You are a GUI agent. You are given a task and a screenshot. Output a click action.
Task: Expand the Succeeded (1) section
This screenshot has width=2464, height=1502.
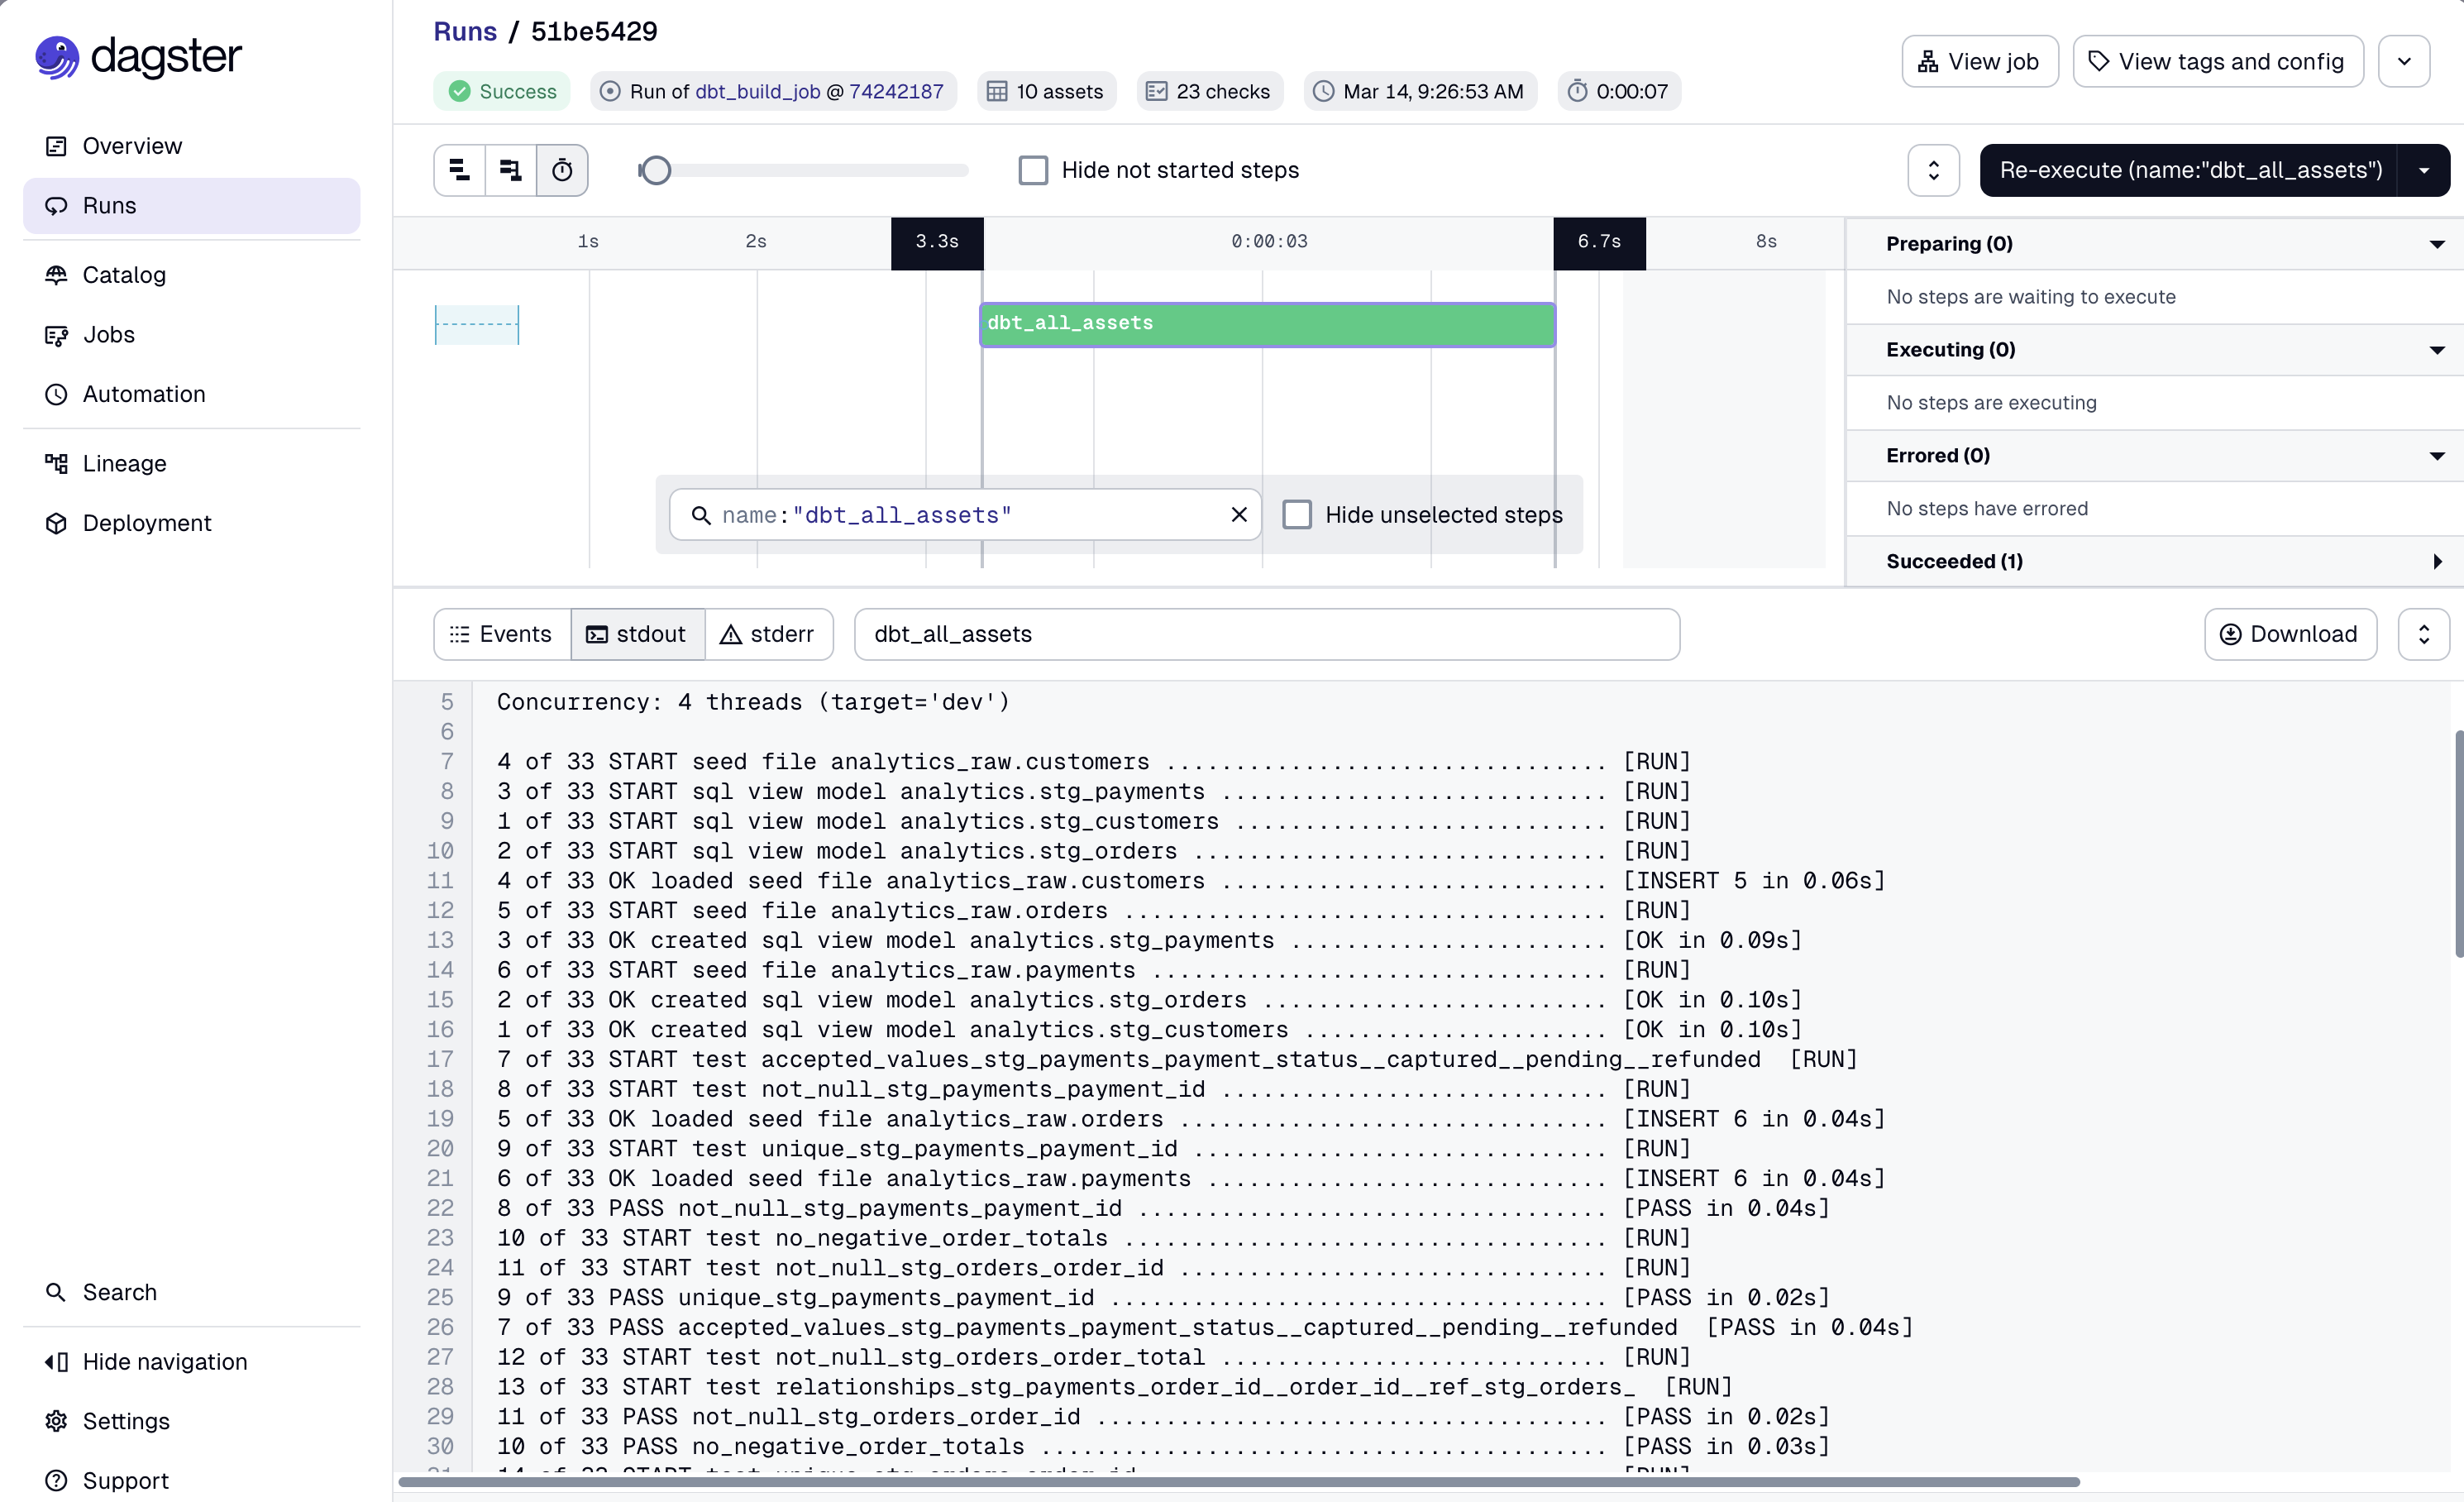(2437, 561)
